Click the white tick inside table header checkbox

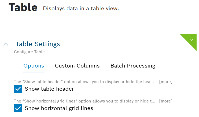[x=18, y=89]
